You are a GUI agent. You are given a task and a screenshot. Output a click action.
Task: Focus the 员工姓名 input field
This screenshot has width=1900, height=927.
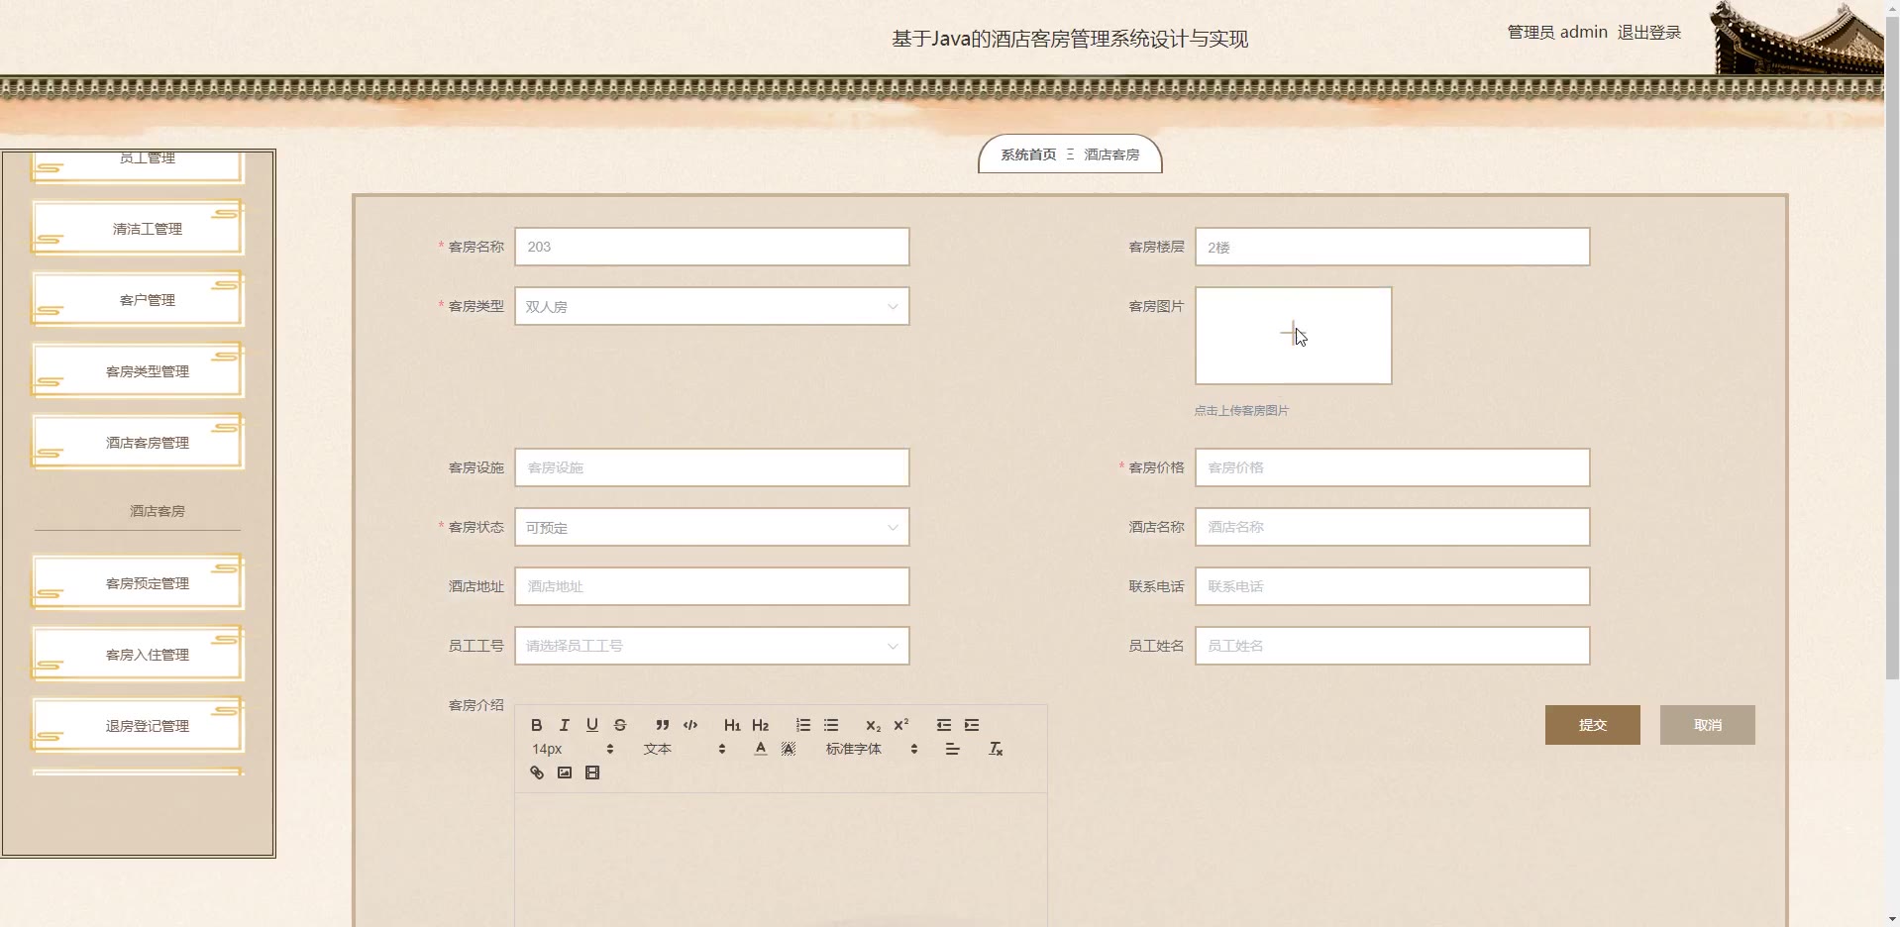coord(1392,646)
